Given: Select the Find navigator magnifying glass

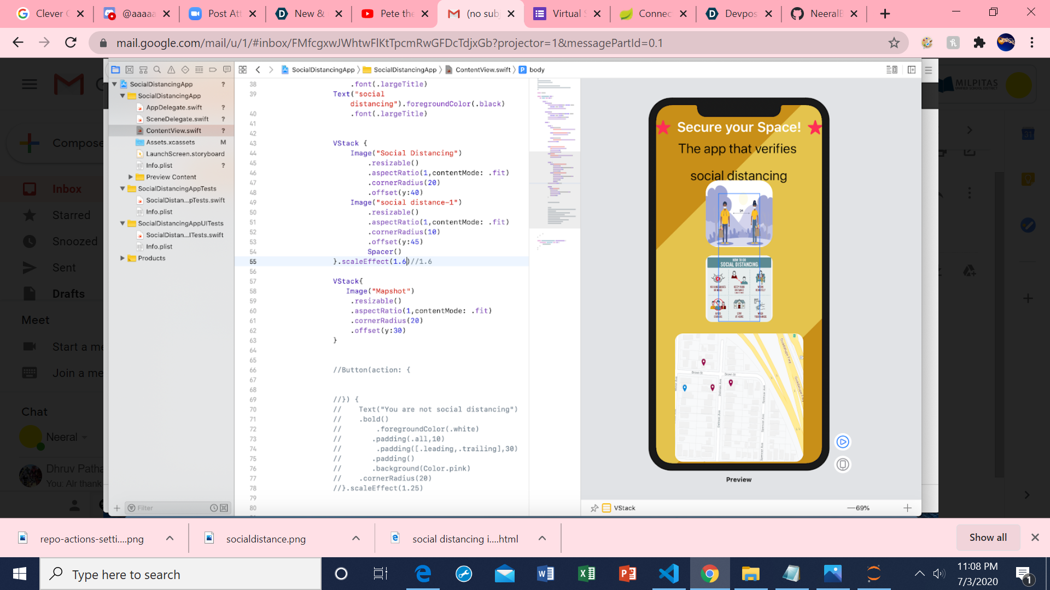Looking at the screenshot, I should (x=157, y=70).
